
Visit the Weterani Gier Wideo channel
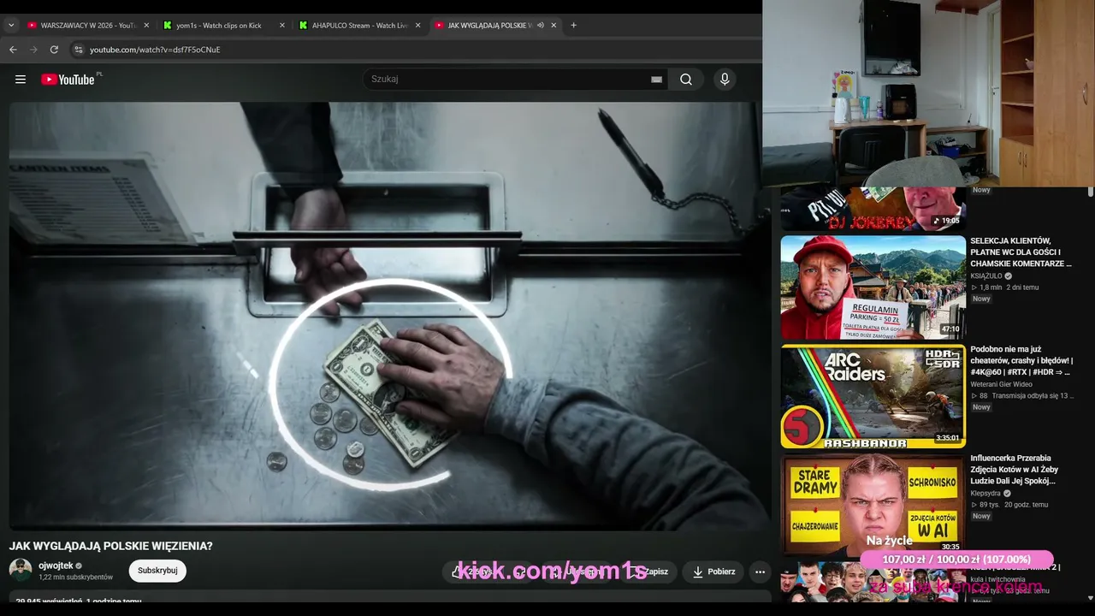click(x=1001, y=384)
